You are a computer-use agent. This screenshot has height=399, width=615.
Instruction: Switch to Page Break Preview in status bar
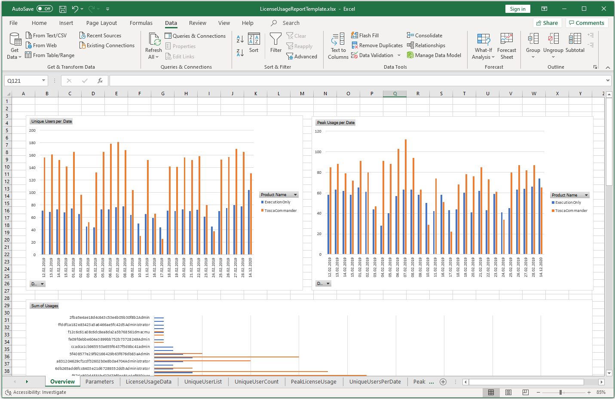pos(525,392)
